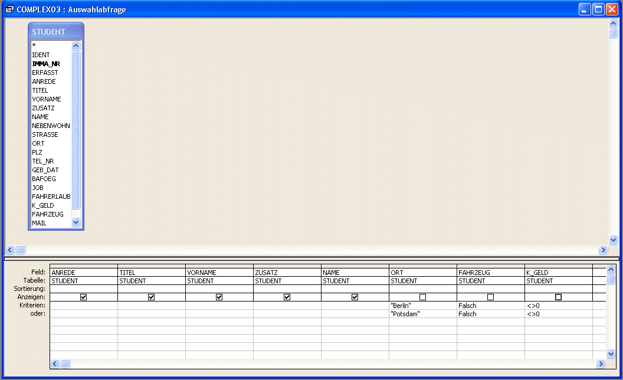The width and height of the screenshot is (623, 380).
Task: Click the design grid scroll right arrow
Action: pyautogui.click(x=601, y=363)
